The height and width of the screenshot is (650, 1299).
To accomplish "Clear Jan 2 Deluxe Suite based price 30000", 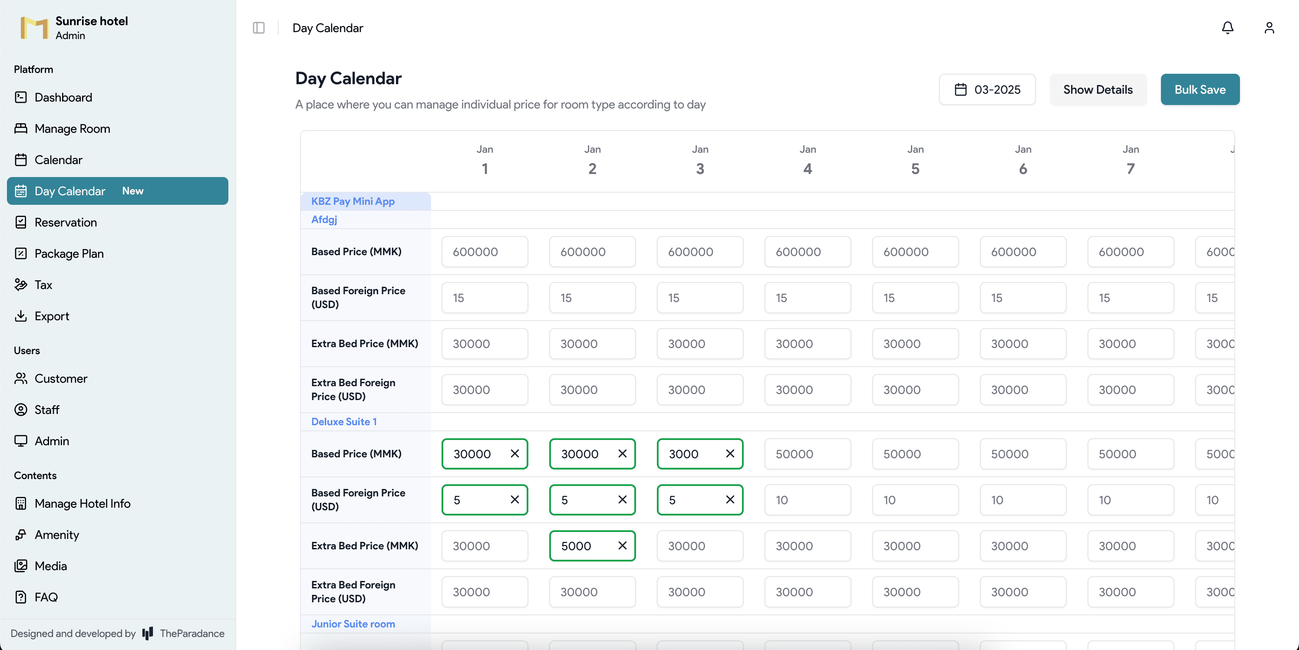I will (x=622, y=453).
